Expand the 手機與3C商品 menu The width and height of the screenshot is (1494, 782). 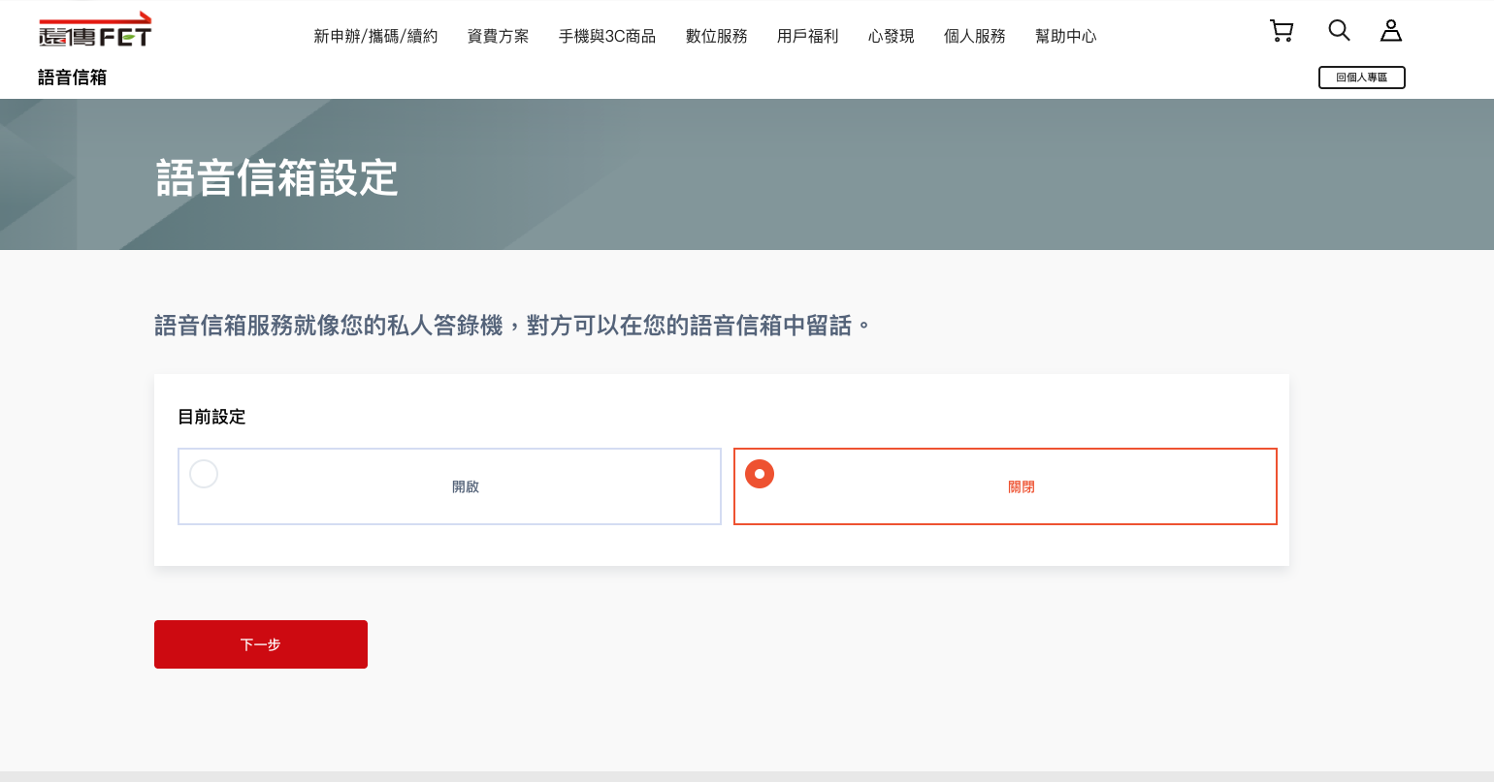607,37
